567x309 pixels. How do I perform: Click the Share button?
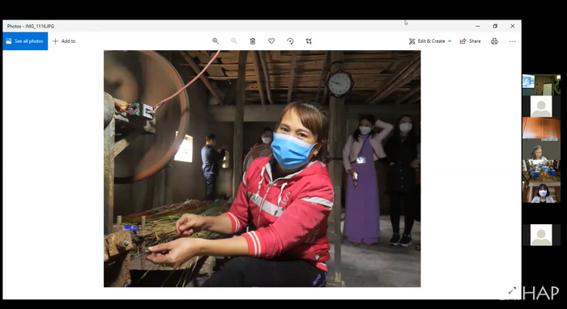(x=471, y=41)
